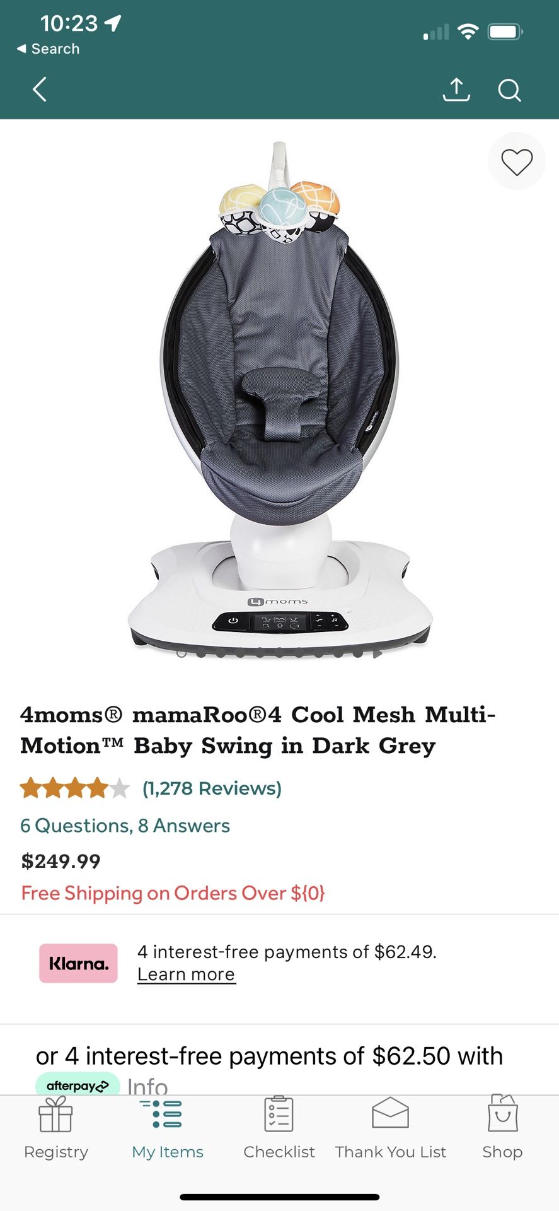Image resolution: width=559 pixels, height=1211 pixels.
Task: Open Afterpay Info link
Action: coord(147,1086)
